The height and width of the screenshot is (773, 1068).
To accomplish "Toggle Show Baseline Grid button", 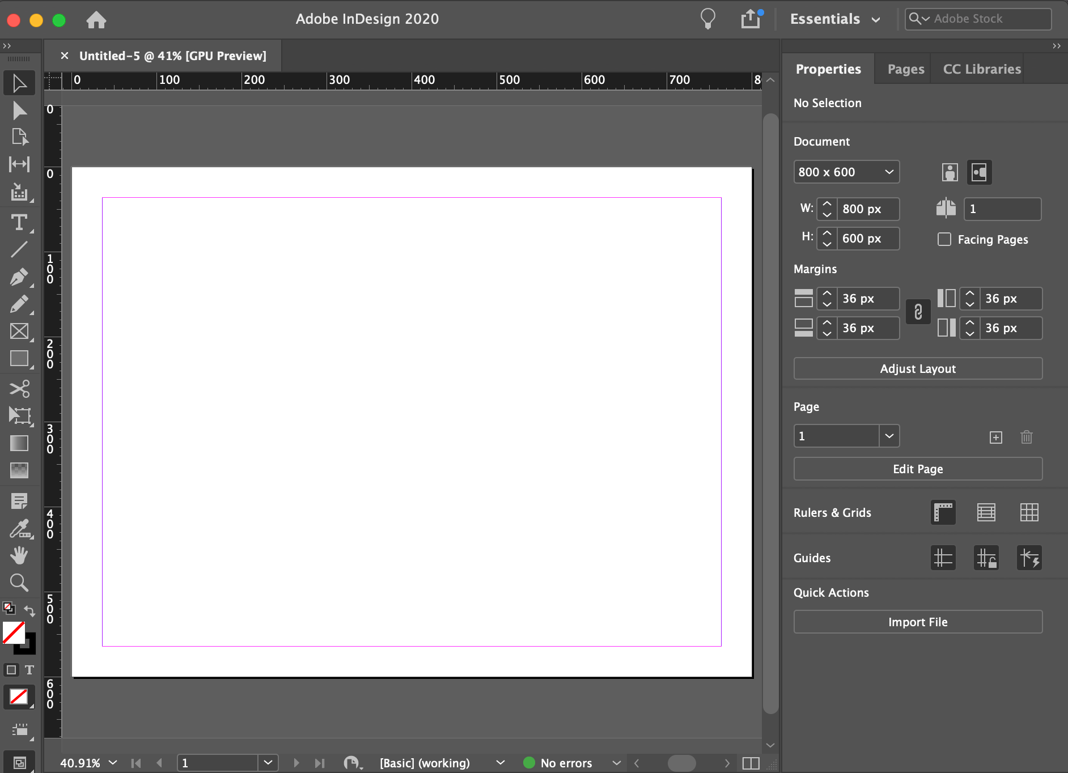I will click(986, 512).
